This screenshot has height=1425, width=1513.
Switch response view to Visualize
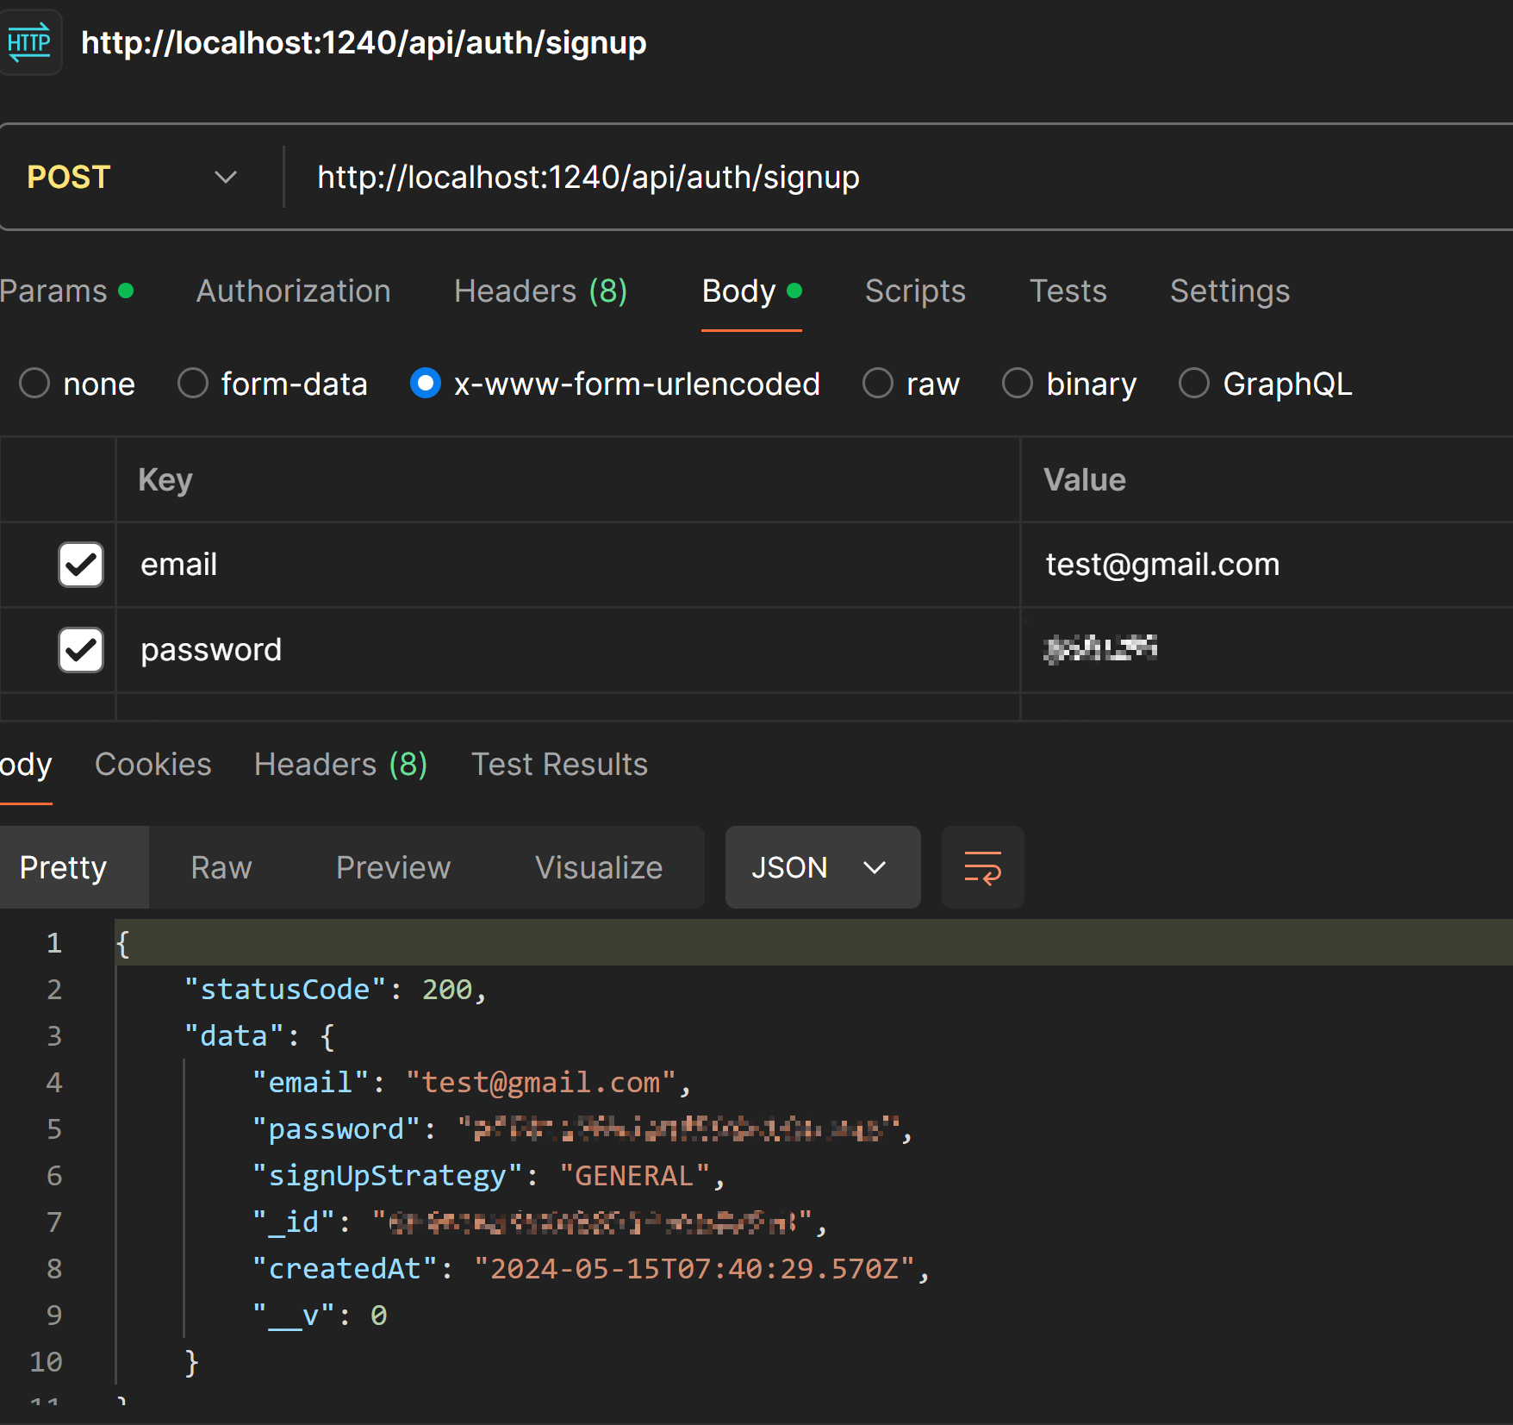599,867
